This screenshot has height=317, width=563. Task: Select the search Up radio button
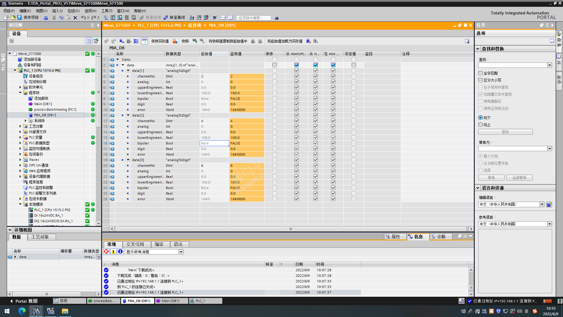[x=480, y=125]
